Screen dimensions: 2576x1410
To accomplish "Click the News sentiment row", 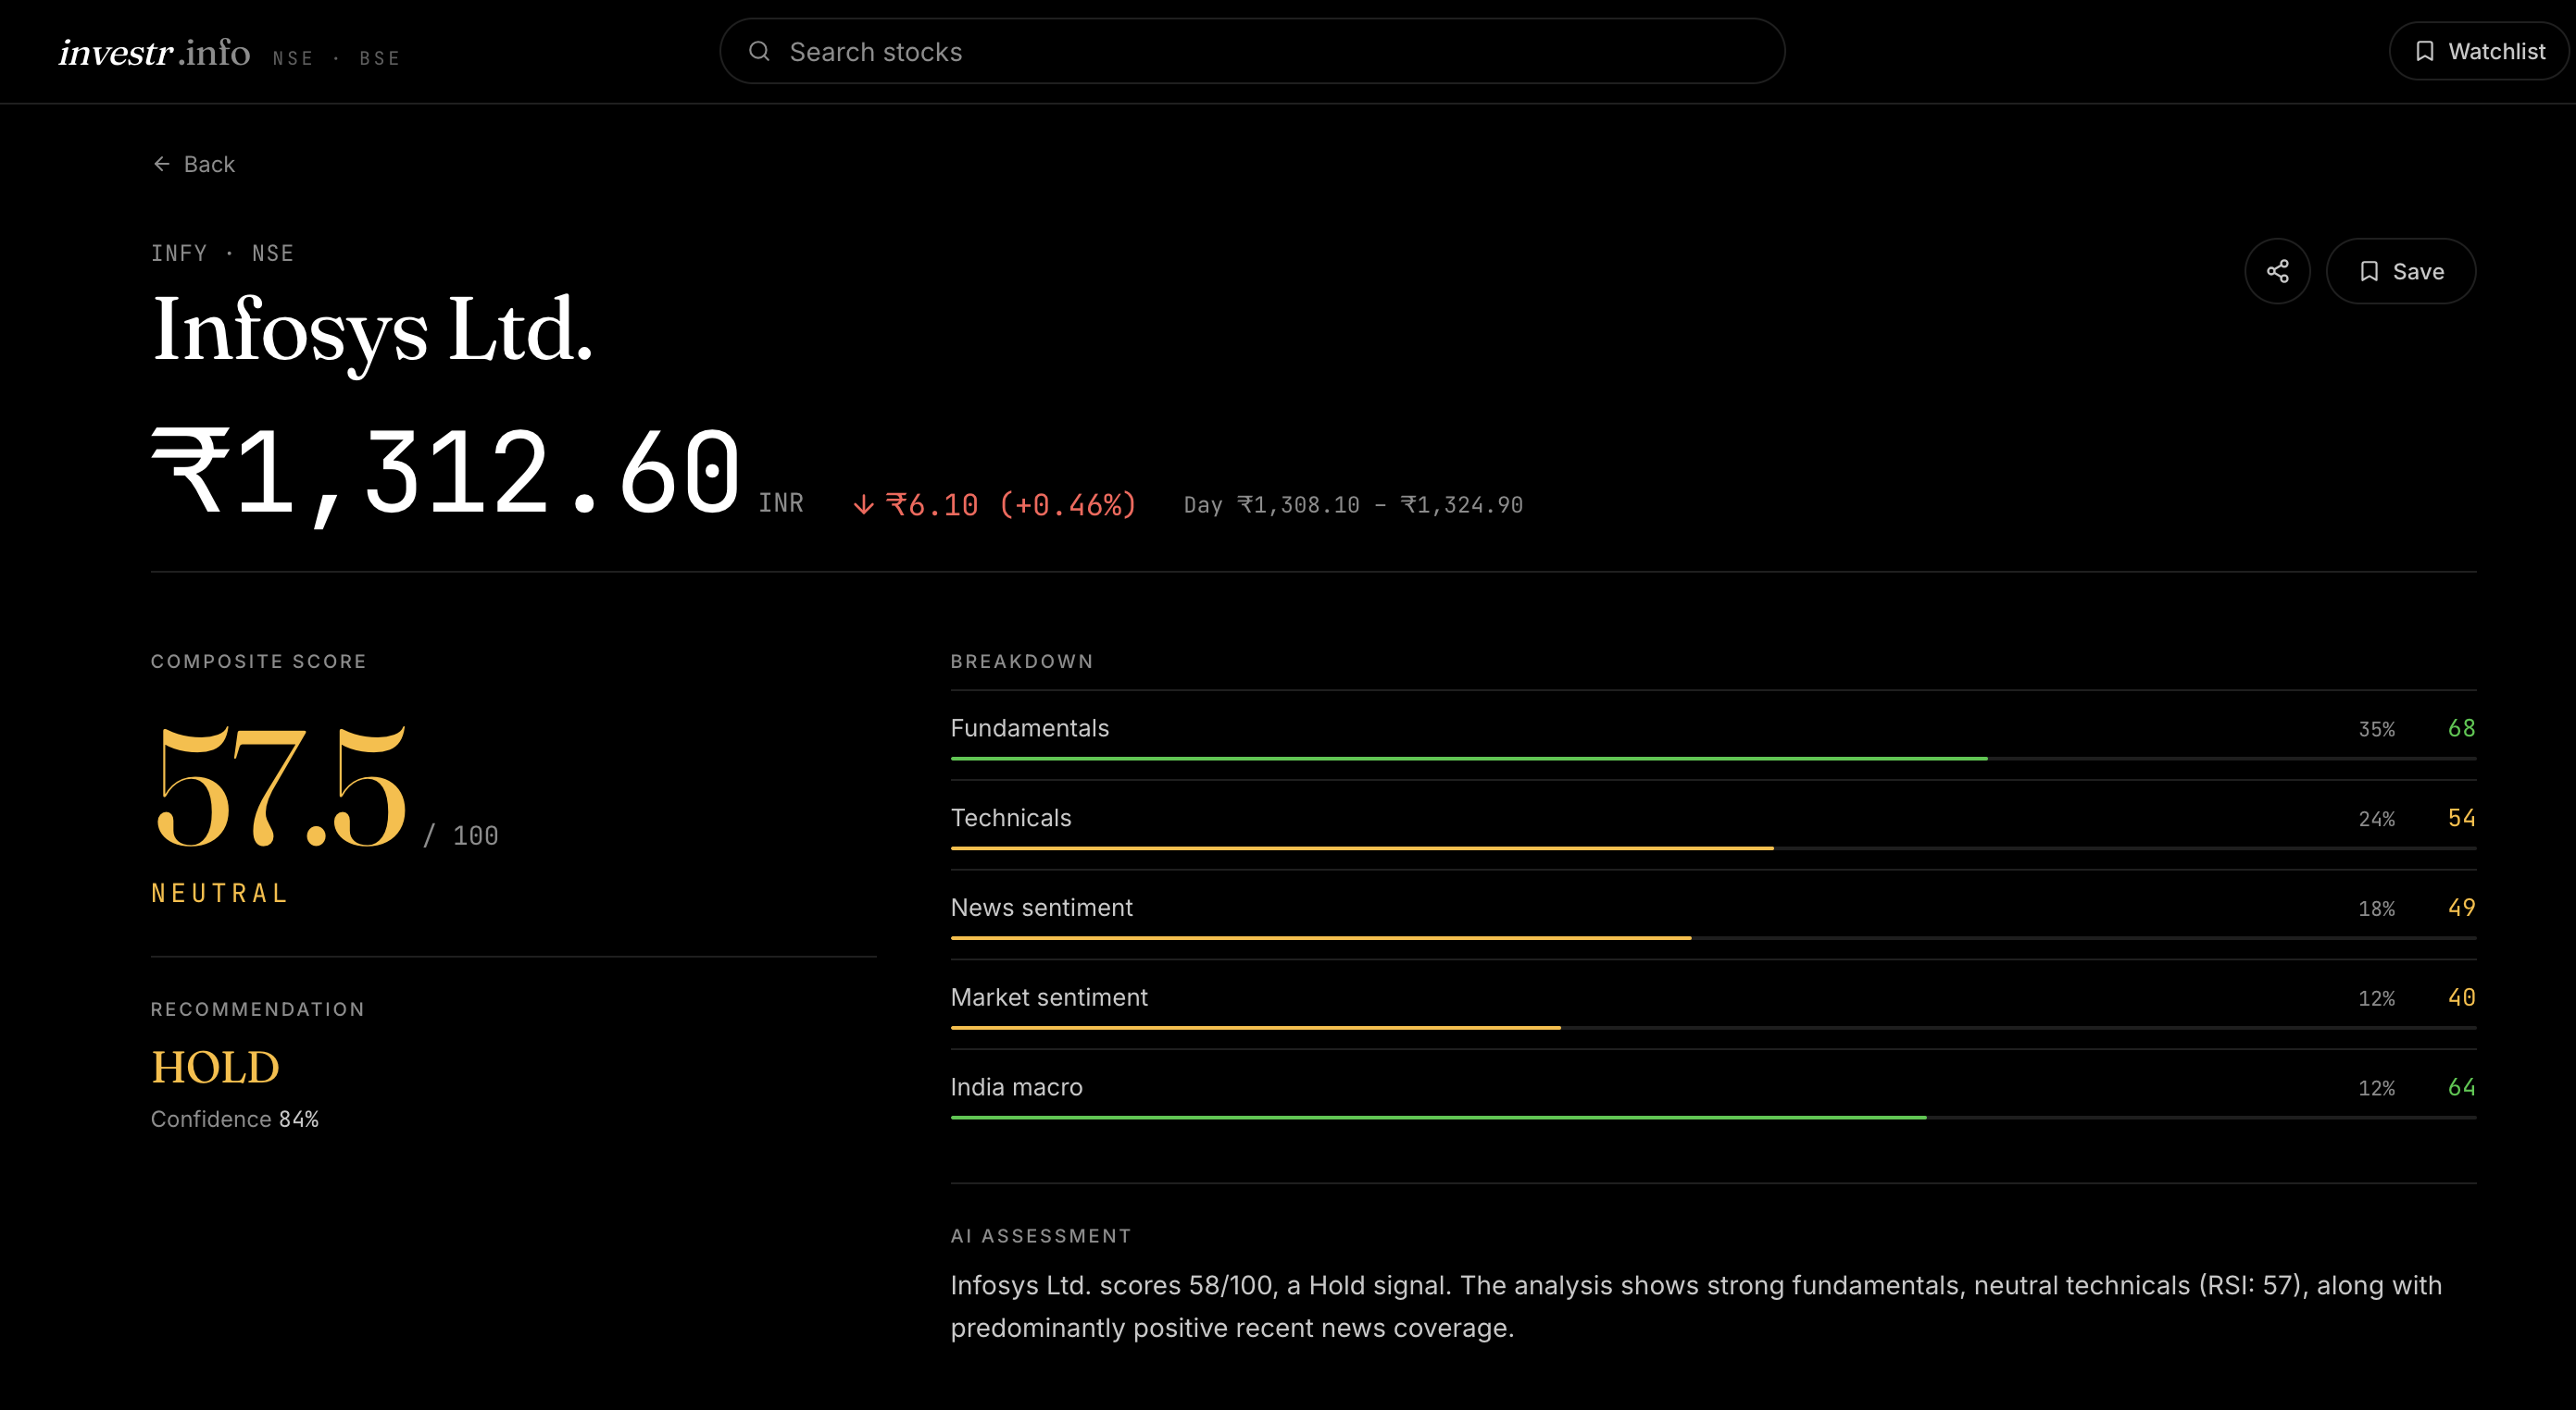I will click(x=1713, y=914).
